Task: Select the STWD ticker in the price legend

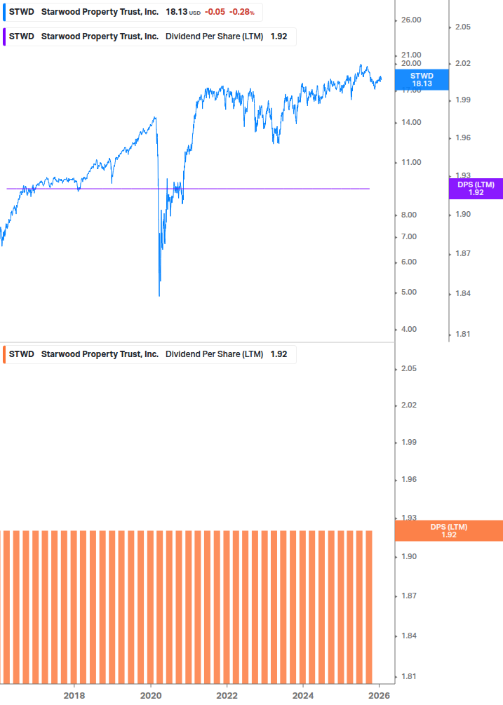Action: click(21, 12)
